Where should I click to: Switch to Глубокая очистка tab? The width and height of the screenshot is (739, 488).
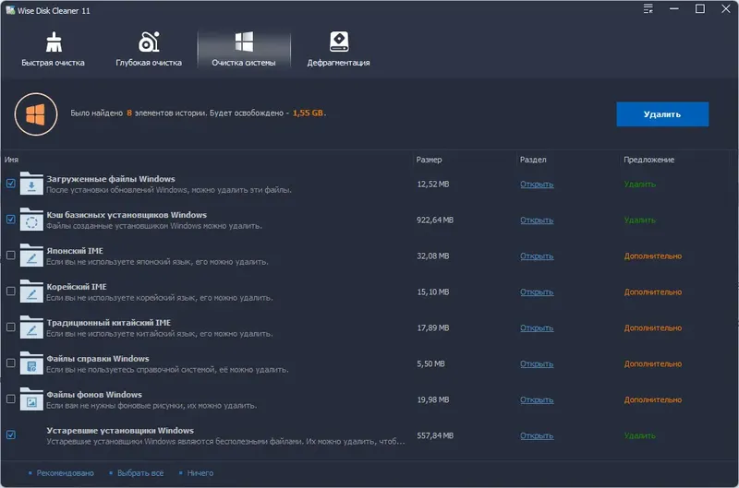pyautogui.click(x=149, y=50)
